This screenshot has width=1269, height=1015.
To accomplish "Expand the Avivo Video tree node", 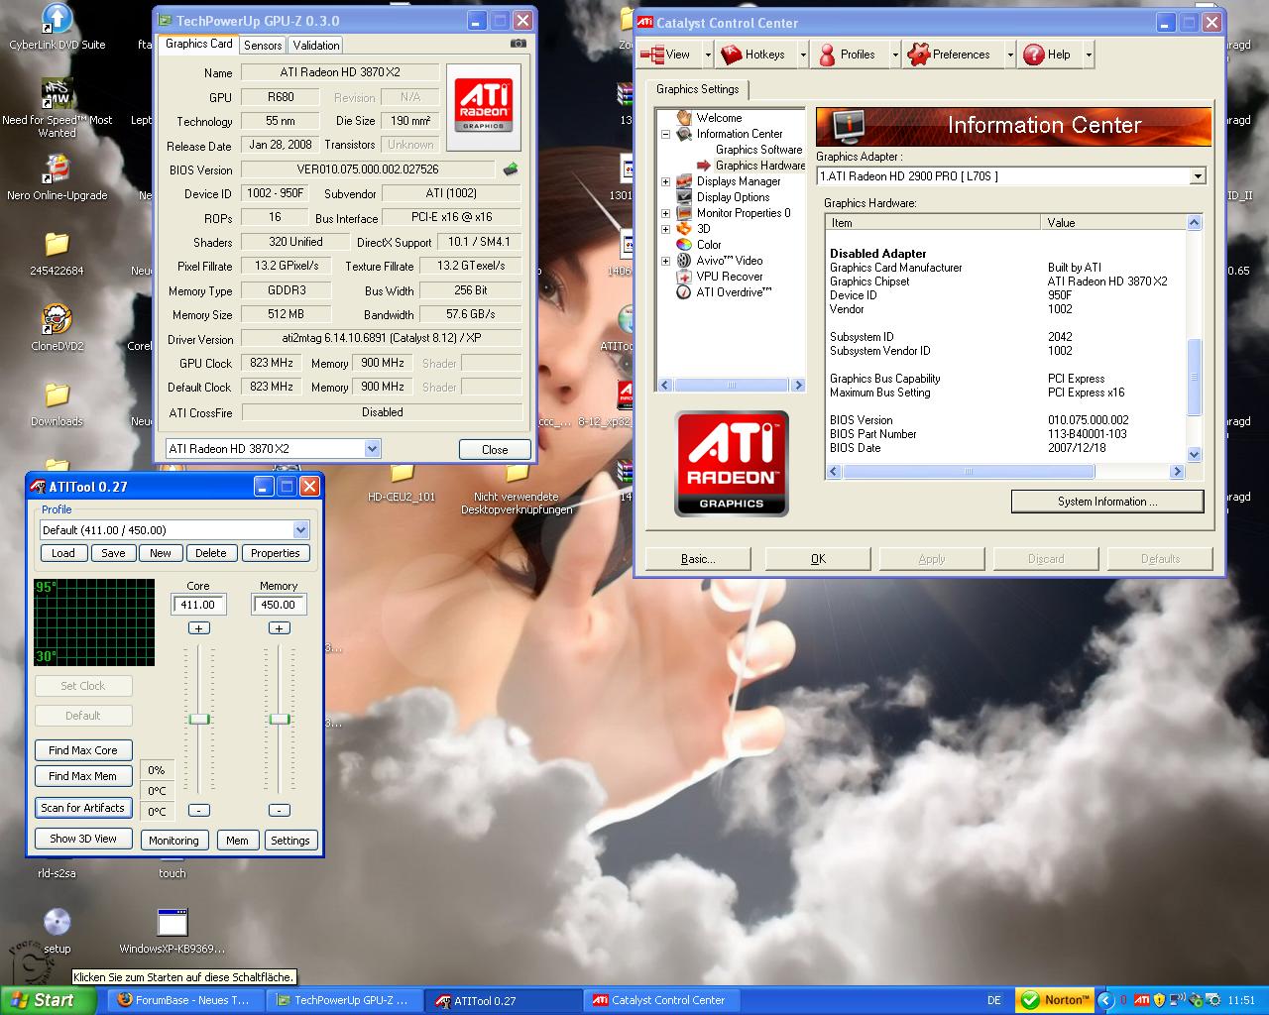I will pyautogui.click(x=665, y=261).
